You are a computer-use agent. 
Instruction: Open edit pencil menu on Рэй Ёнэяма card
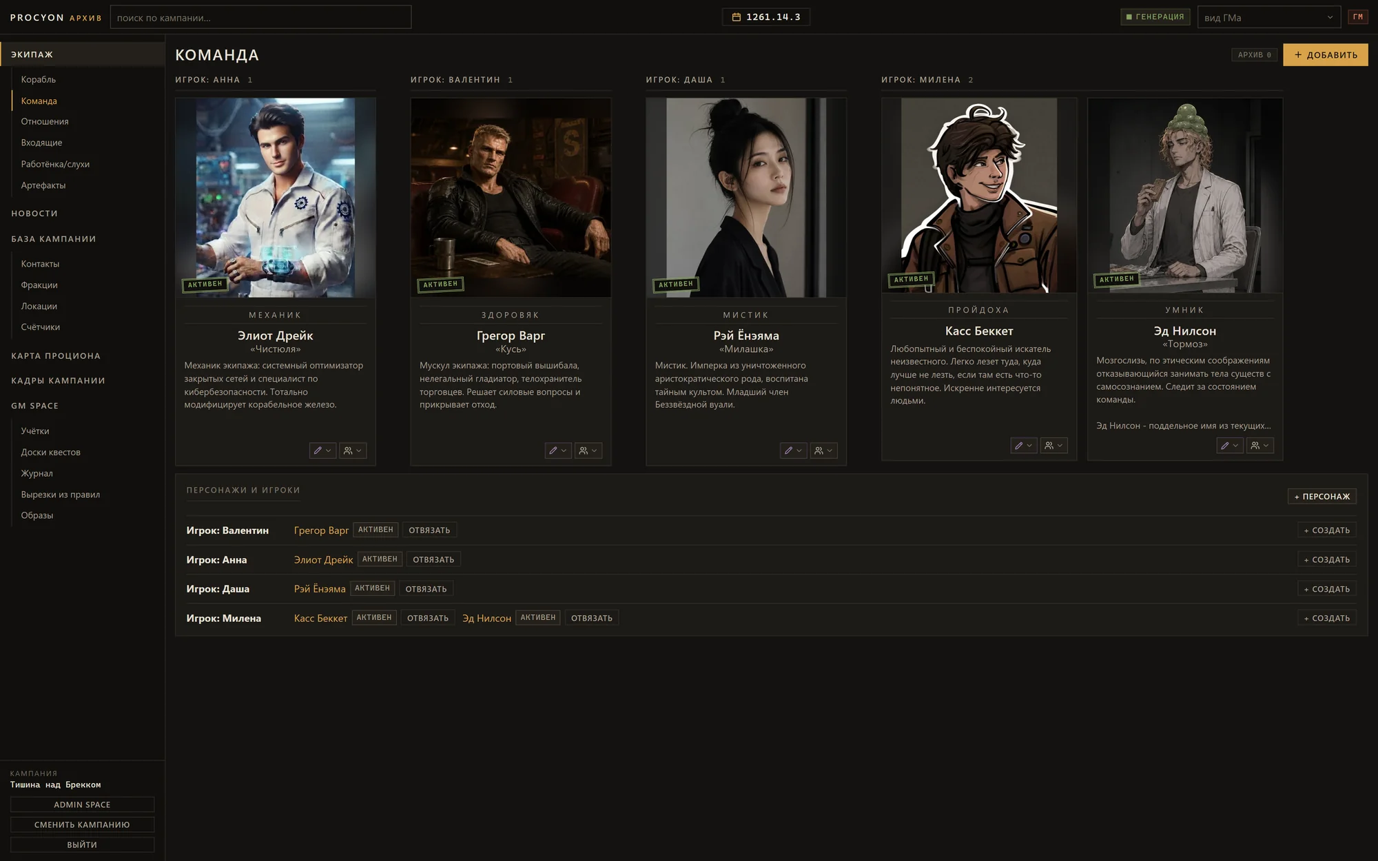[794, 450]
